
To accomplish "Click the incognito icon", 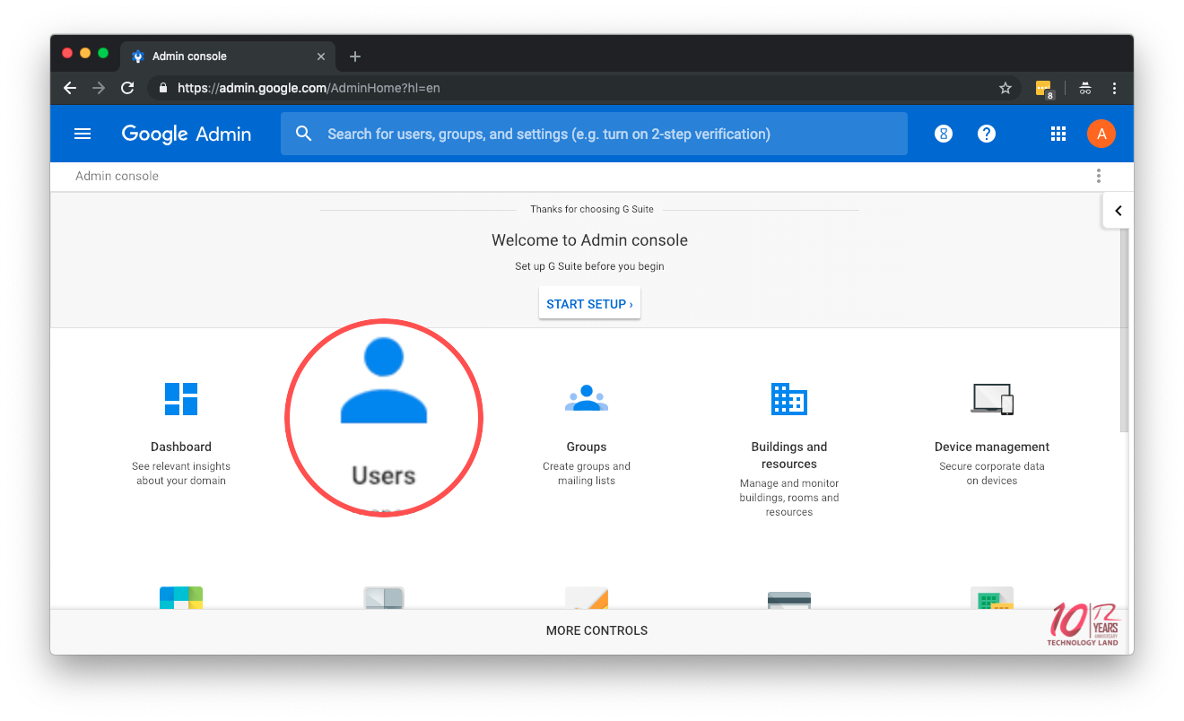I will (x=1085, y=88).
